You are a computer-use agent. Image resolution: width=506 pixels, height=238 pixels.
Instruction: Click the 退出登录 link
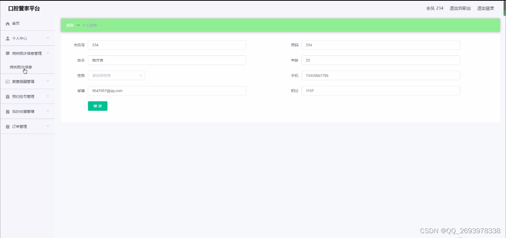click(486, 8)
